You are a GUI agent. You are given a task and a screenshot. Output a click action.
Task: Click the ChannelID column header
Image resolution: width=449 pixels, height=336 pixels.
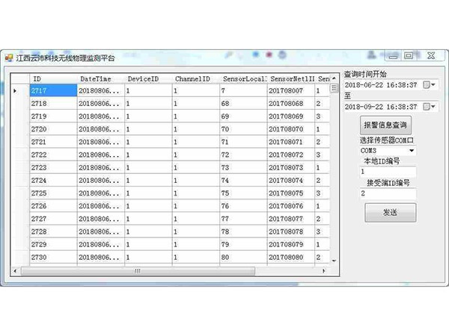pos(194,78)
